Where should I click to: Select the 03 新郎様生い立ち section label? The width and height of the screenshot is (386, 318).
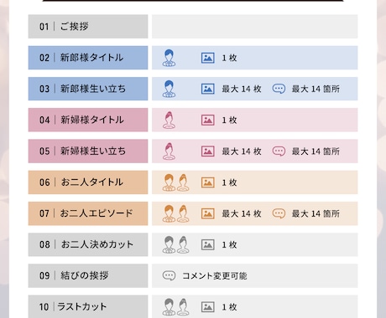pyautogui.click(x=88, y=89)
